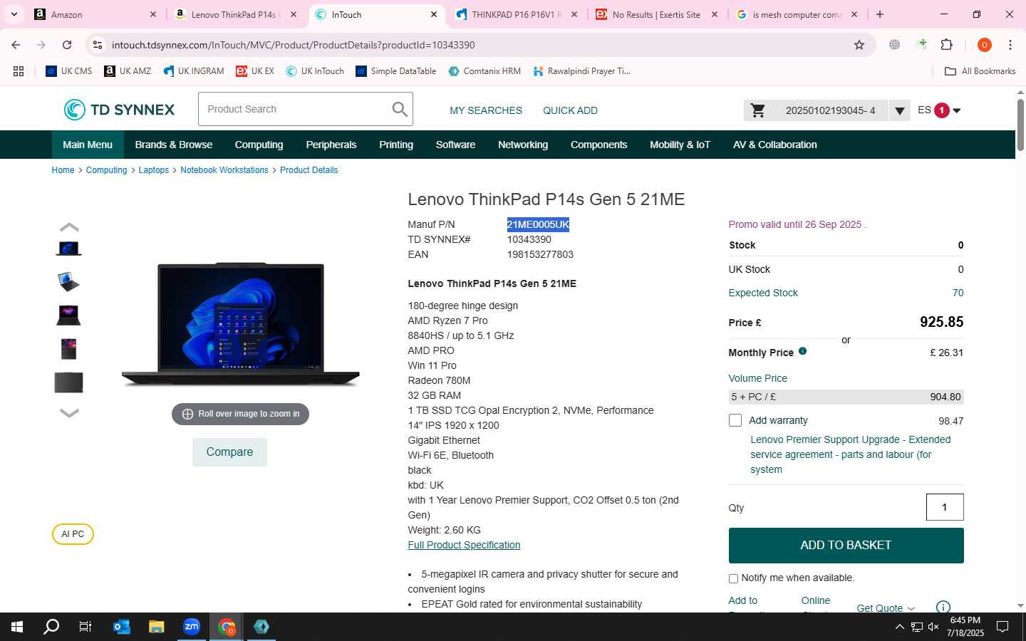1026x641 pixels.
Task: Click the next thumbnail down chevron
Action: [x=69, y=412]
